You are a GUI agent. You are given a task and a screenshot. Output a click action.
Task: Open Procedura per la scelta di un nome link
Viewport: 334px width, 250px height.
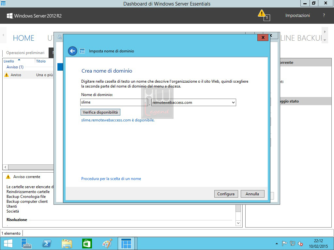(111, 179)
